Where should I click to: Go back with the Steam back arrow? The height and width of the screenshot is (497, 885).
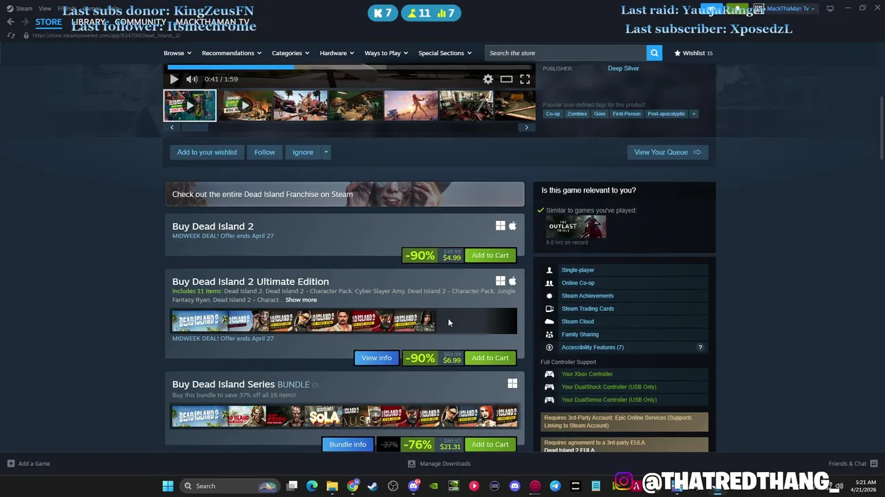10,22
